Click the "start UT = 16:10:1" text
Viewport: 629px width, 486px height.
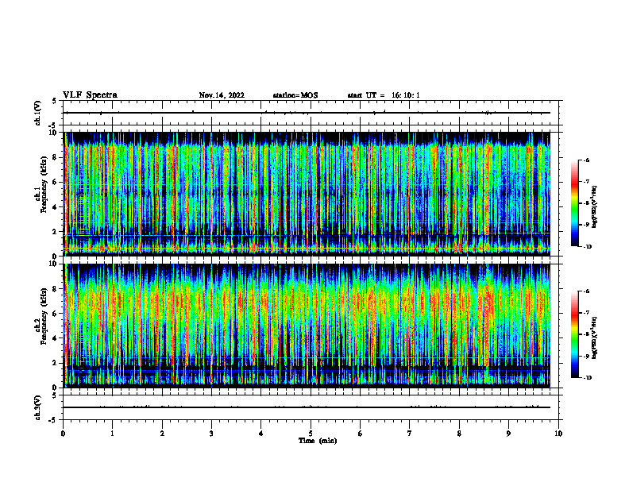tap(384, 95)
